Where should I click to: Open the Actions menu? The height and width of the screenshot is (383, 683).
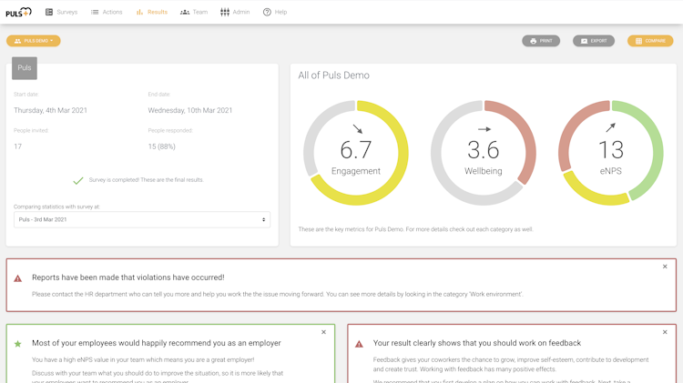(x=107, y=12)
